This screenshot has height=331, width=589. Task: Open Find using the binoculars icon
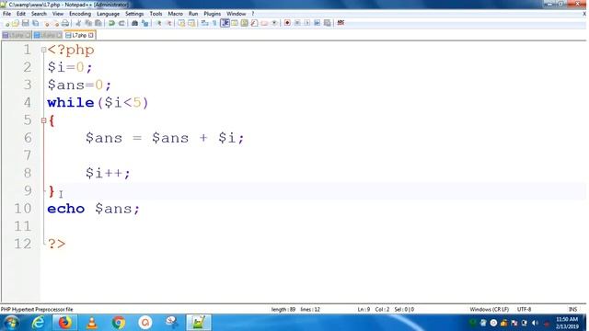click(134, 23)
